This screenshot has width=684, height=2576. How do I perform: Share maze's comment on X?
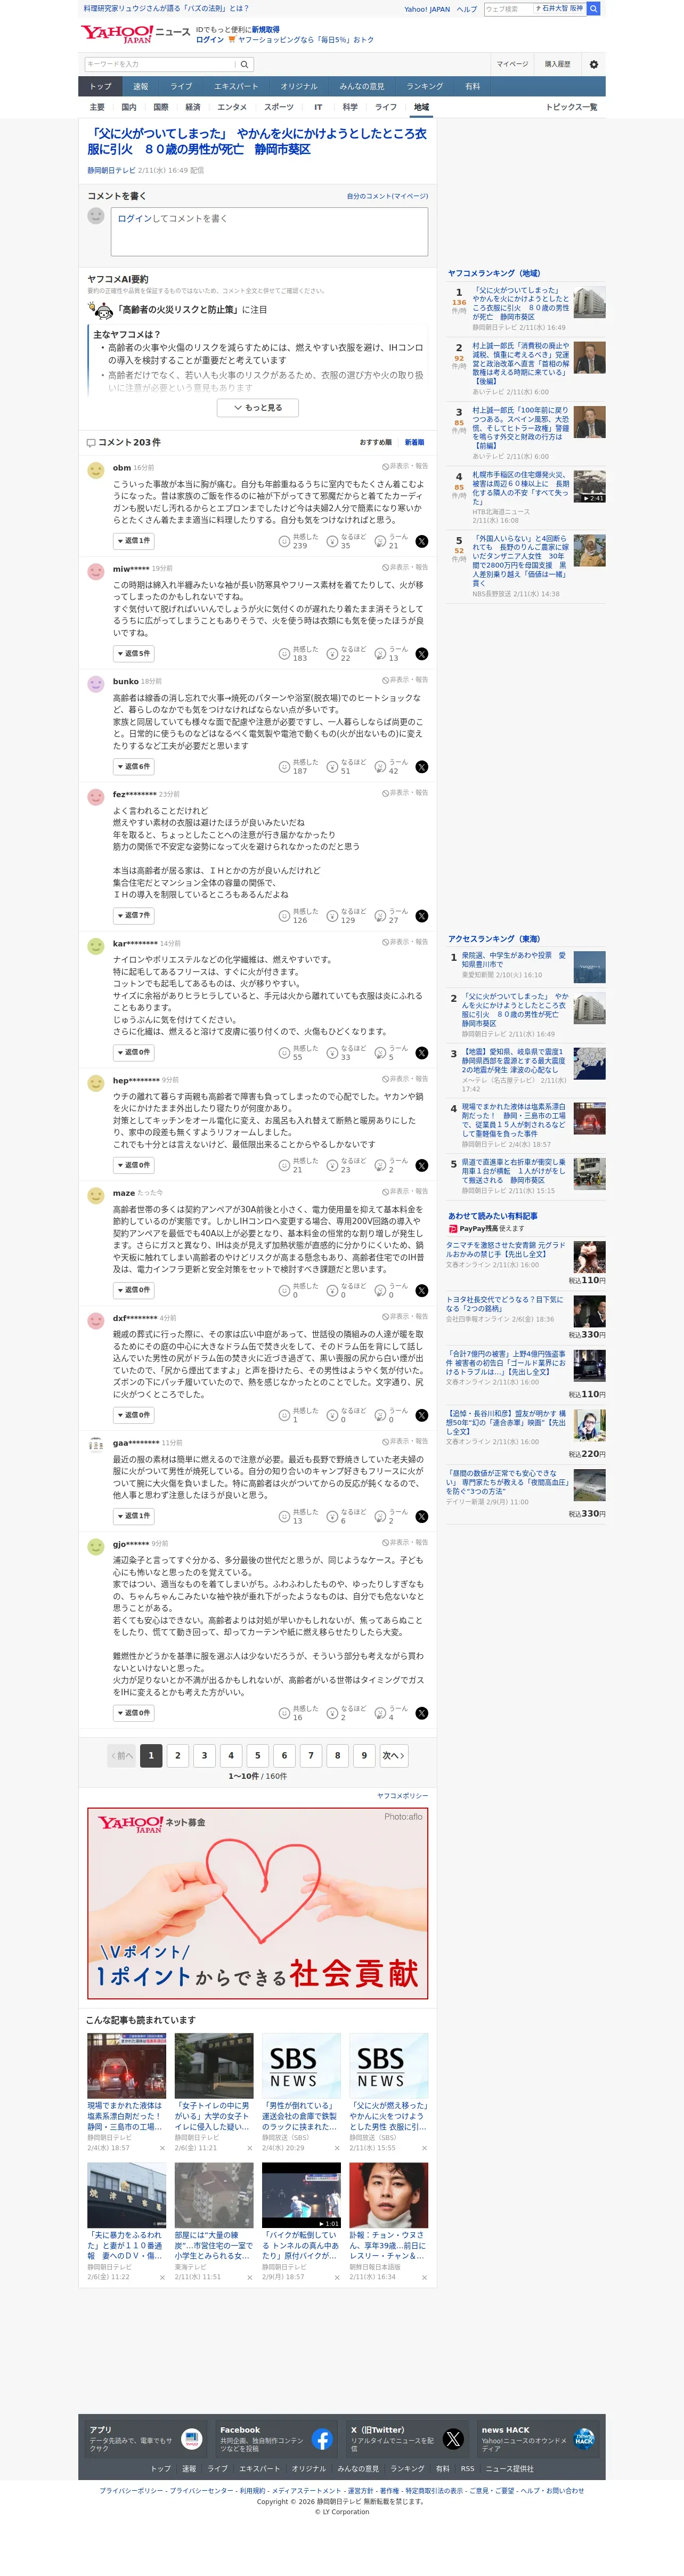[422, 1290]
